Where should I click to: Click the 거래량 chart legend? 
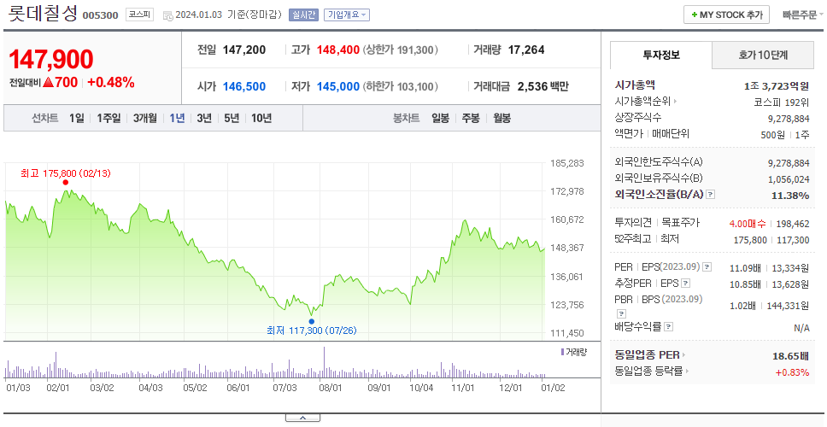(x=574, y=352)
